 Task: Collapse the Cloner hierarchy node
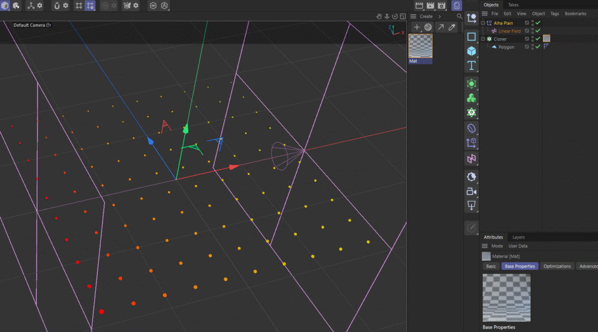tap(482, 39)
